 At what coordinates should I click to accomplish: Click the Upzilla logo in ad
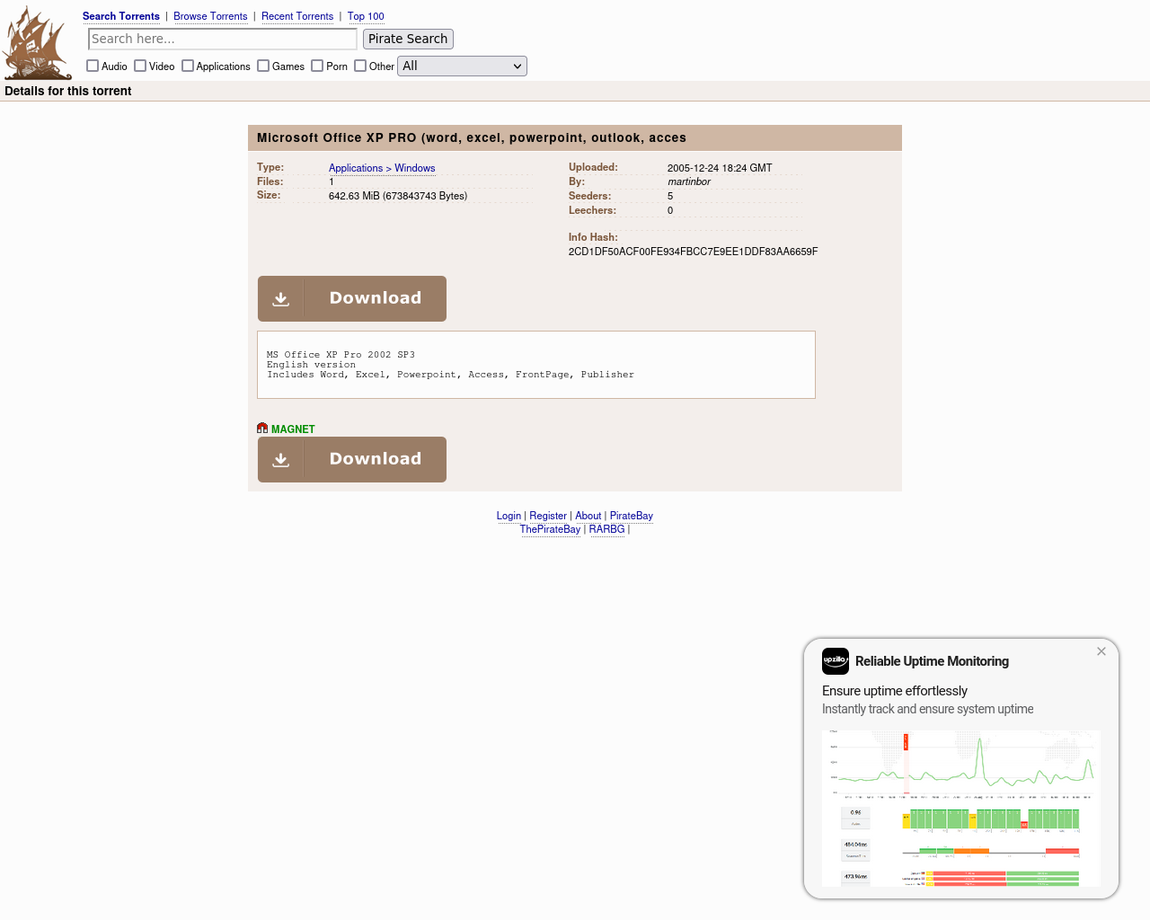[836, 661]
